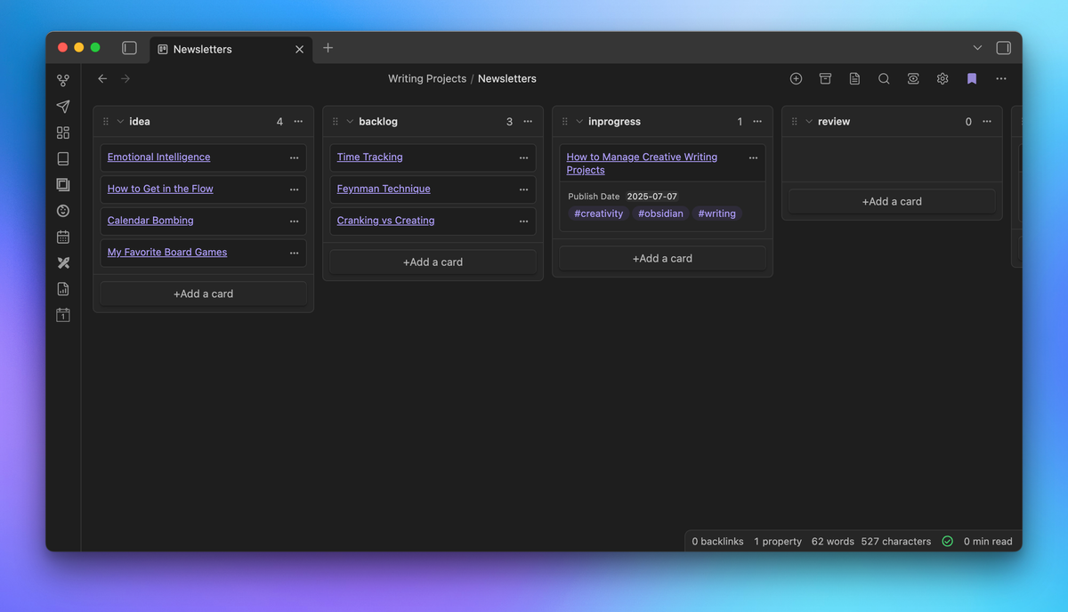Open the sliced-document chart icon in the sidebar
This screenshot has height=612, width=1068.
point(62,288)
